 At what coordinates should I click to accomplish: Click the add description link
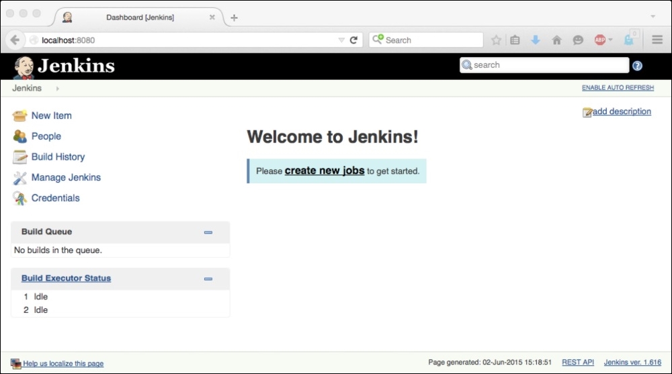tap(622, 111)
